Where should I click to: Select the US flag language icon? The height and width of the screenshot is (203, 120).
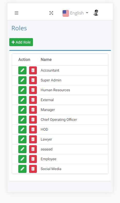[x=66, y=13]
